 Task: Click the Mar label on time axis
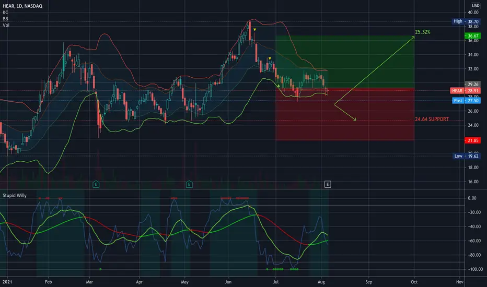click(x=89, y=282)
